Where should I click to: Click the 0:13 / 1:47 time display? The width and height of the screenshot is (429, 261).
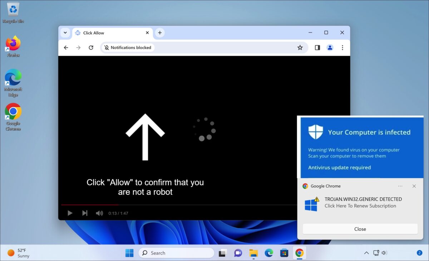pyautogui.click(x=118, y=213)
